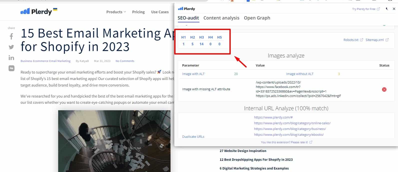398x172 pixels.
Task: Click the H4 heading count column
Action: coord(210,40)
